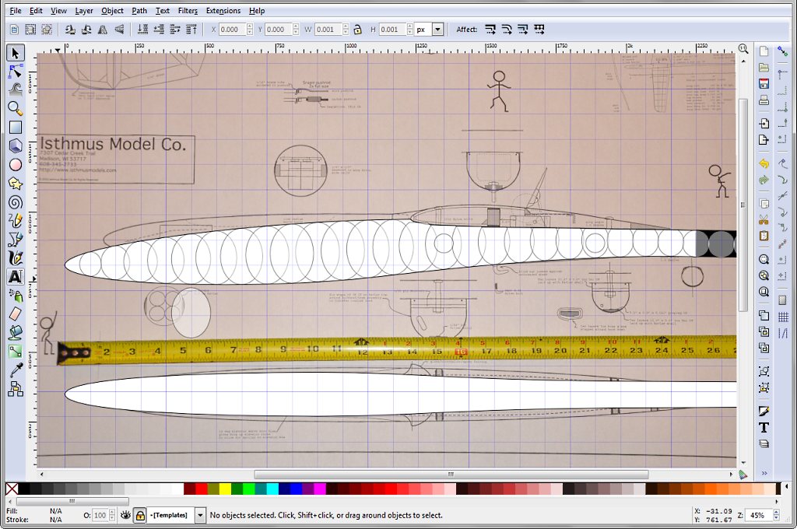The width and height of the screenshot is (797, 529).
Task: Select the Color Dropper tool
Action: [x=16, y=370]
